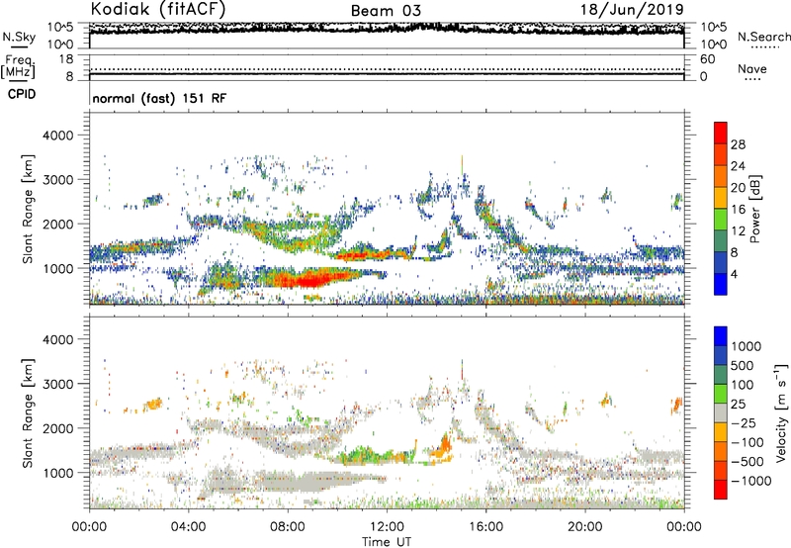Click the 'Velocity [m s-1]' color bar label

pos(781,412)
